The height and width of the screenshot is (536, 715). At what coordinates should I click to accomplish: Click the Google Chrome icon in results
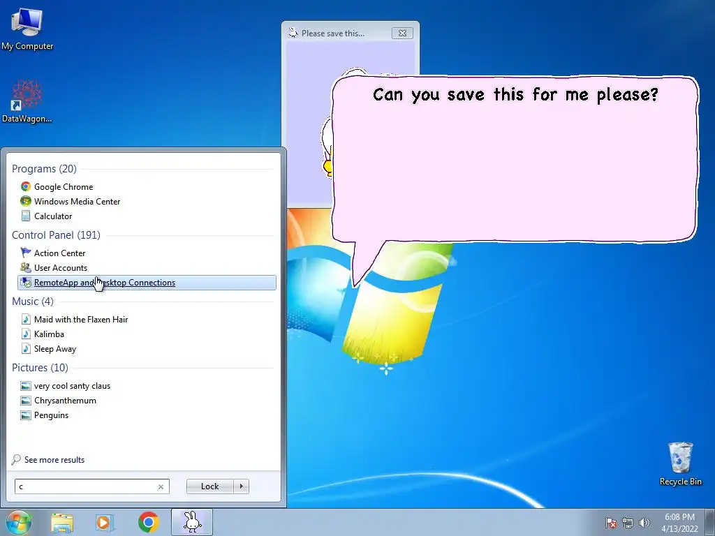tap(26, 186)
